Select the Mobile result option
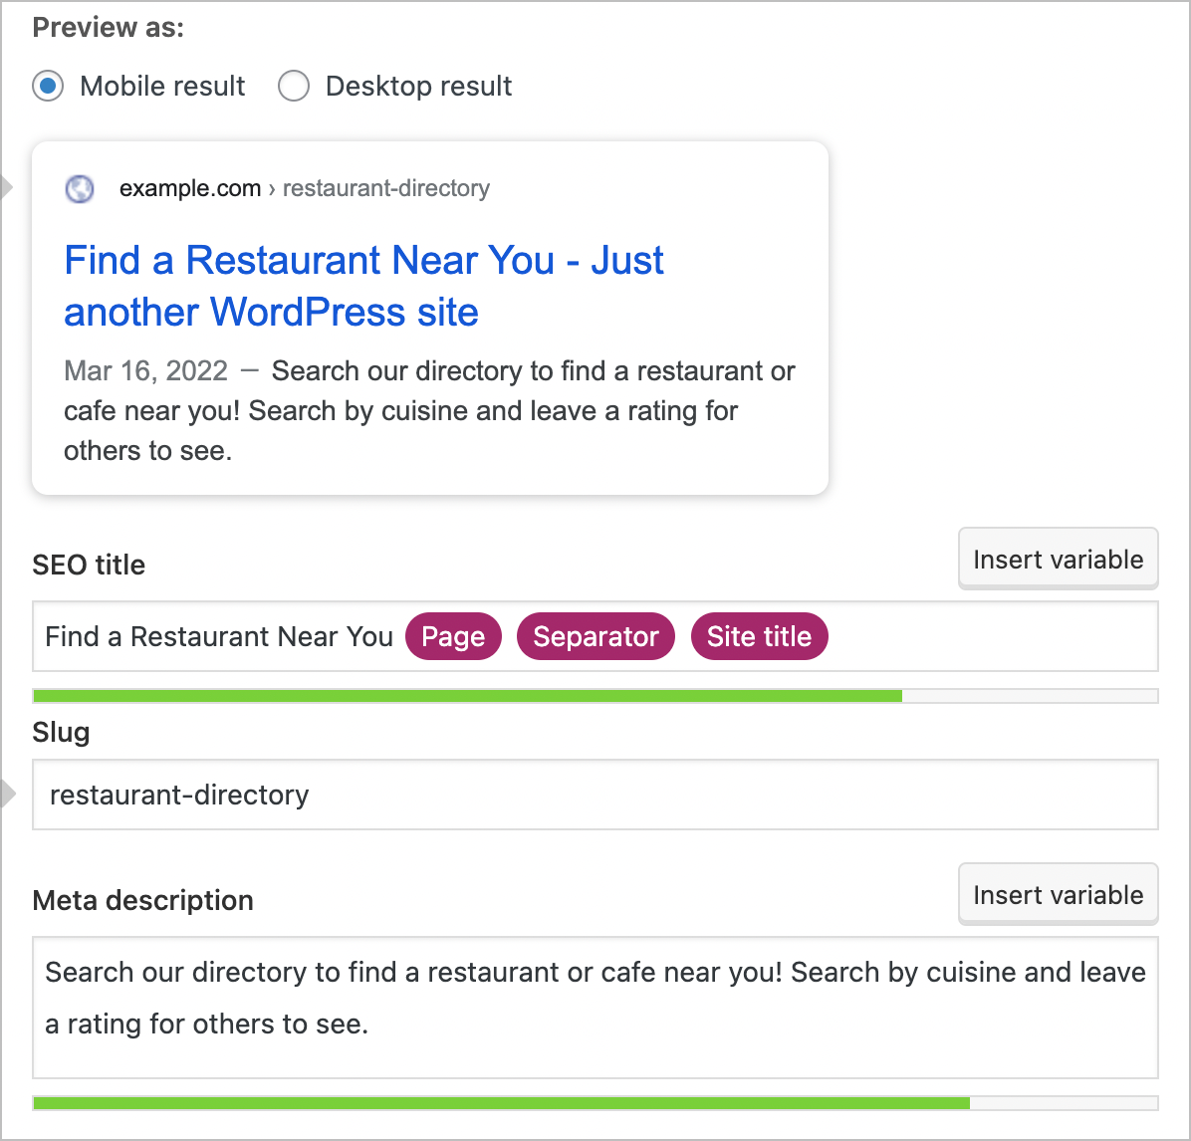This screenshot has height=1141, width=1191. 47,87
